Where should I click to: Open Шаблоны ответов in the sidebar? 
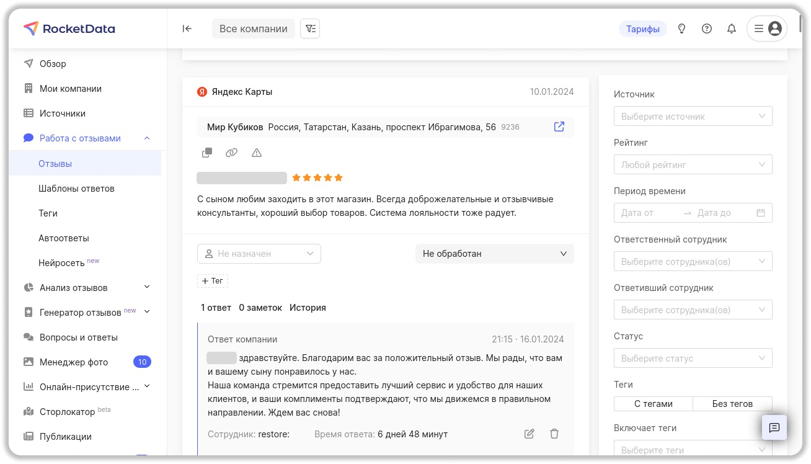coord(76,189)
